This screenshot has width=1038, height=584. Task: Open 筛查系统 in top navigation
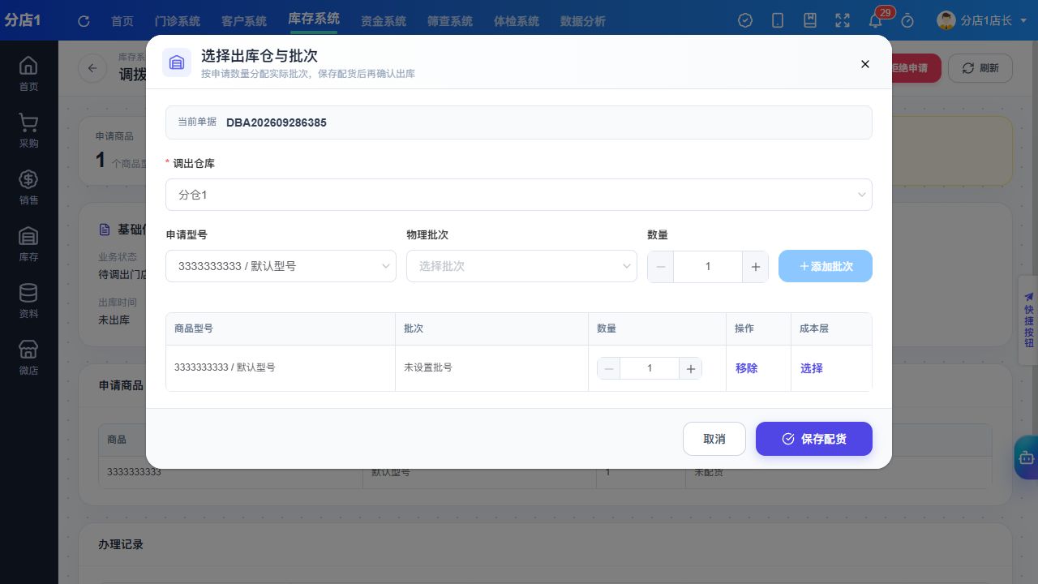pyautogui.click(x=450, y=21)
